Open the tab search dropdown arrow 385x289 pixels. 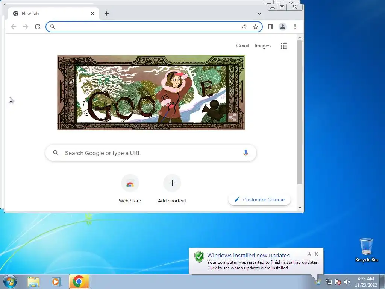pyautogui.click(x=259, y=14)
